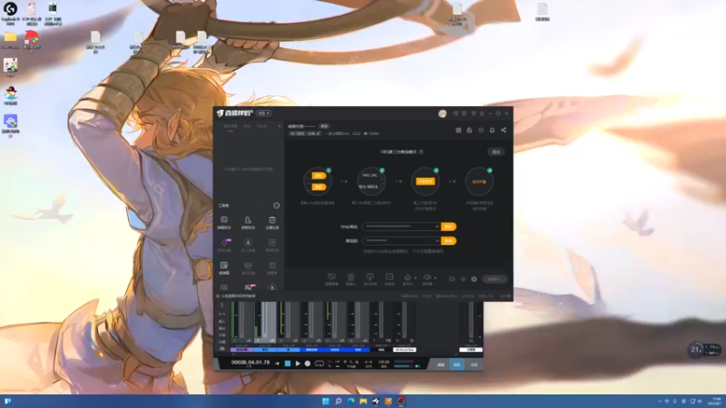This screenshot has height=408, width=726.
Task: Open File Explorer from the taskbar
Action: [364, 401]
